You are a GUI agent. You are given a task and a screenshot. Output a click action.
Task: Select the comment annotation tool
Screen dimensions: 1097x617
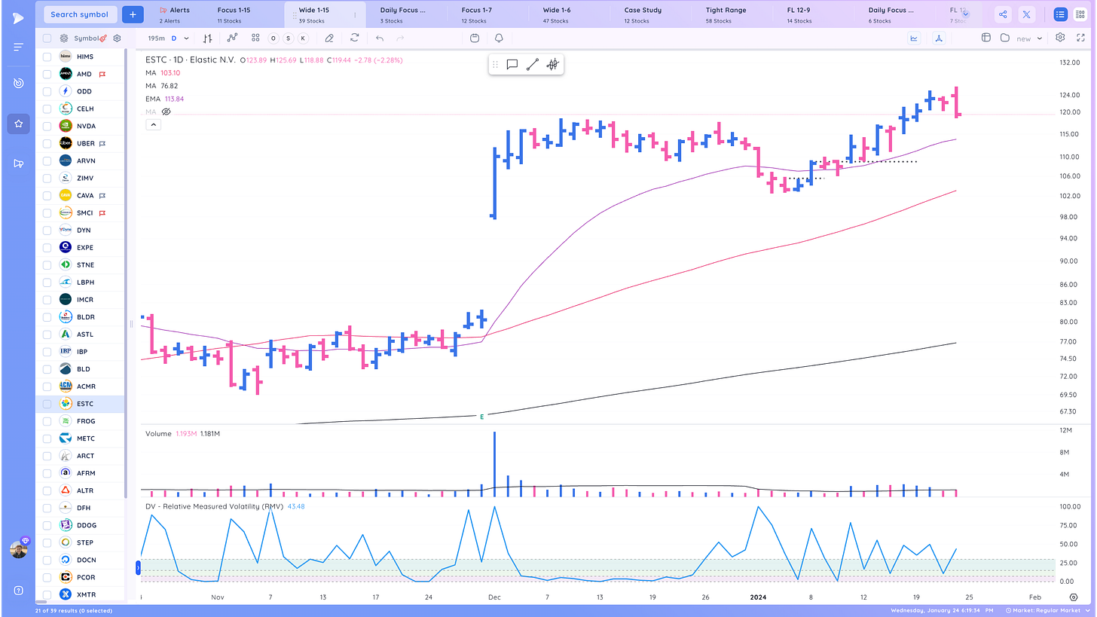click(512, 65)
